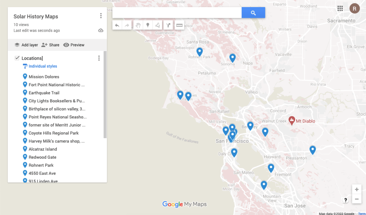
Task: Zoom in on the map
Action: coord(356,189)
